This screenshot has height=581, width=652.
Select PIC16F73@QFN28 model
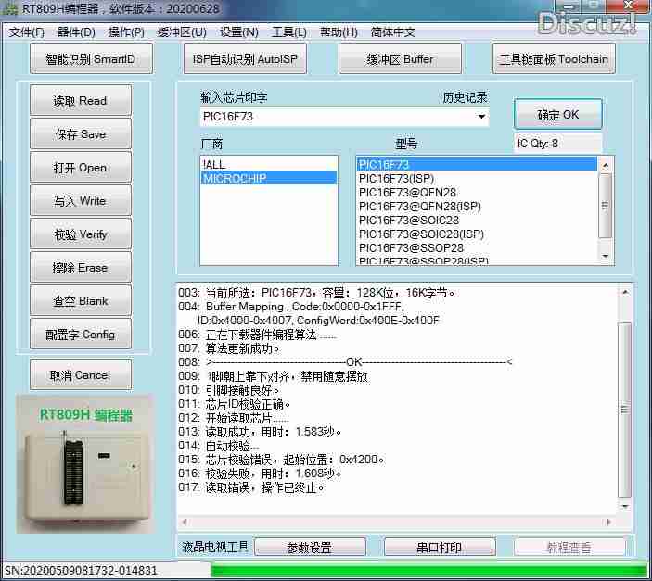477,193
